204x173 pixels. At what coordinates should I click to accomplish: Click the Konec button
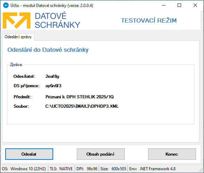point(172,154)
